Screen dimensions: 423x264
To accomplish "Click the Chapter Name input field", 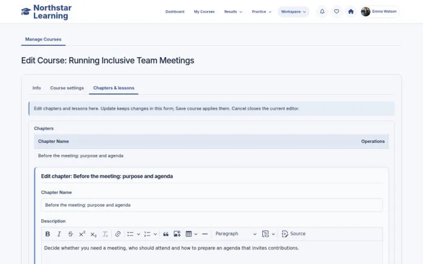I will tap(211, 205).
